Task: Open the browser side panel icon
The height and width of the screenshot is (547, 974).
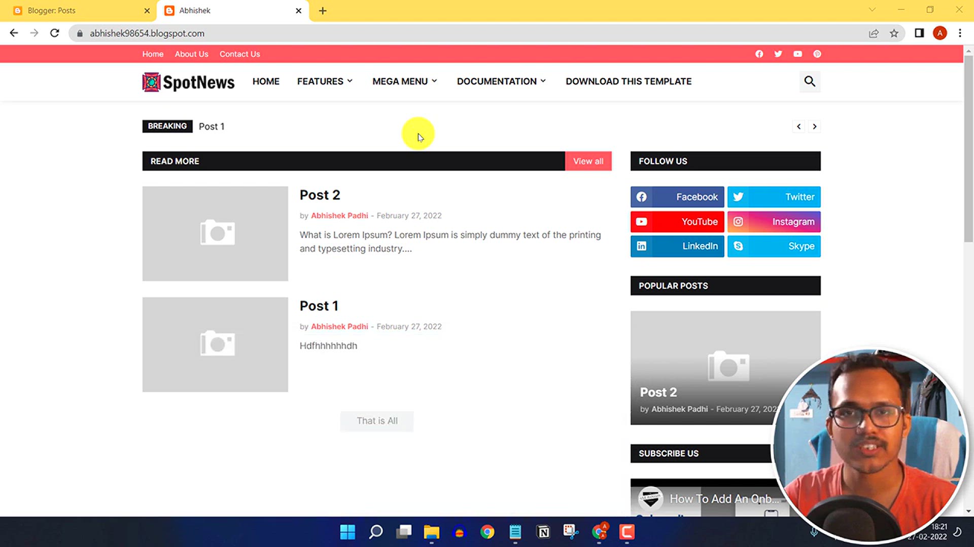Action: pos(919,33)
